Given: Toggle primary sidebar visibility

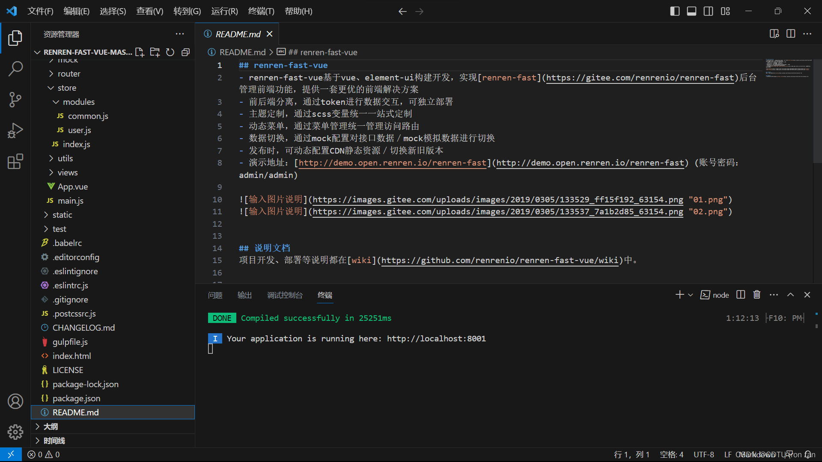Looking at the screenshot, I should click(x=675, y=11).
